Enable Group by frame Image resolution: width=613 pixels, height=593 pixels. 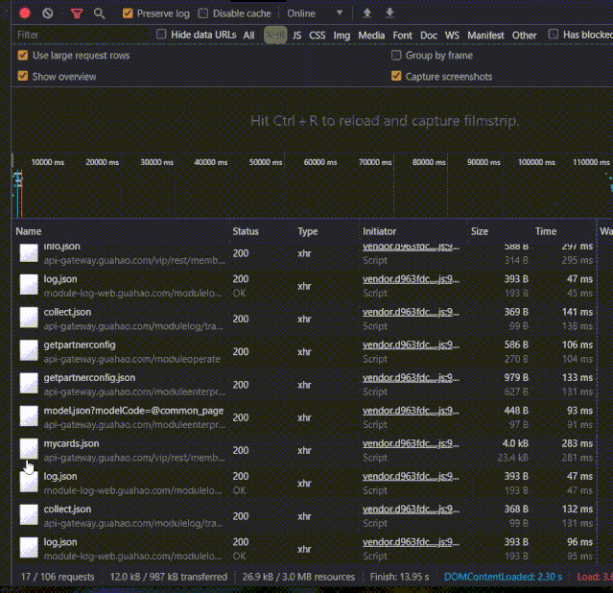click(396, 55)
